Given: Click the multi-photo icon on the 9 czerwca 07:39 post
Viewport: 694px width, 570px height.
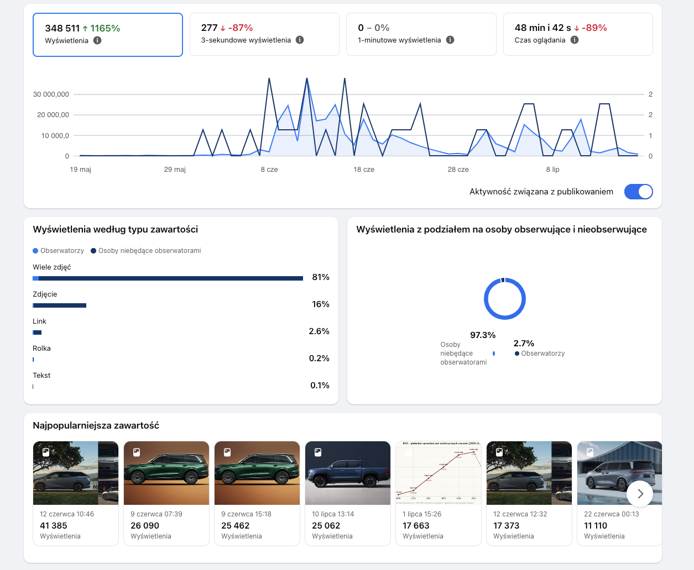Looking at the screenshot, I should pos(137,452).
